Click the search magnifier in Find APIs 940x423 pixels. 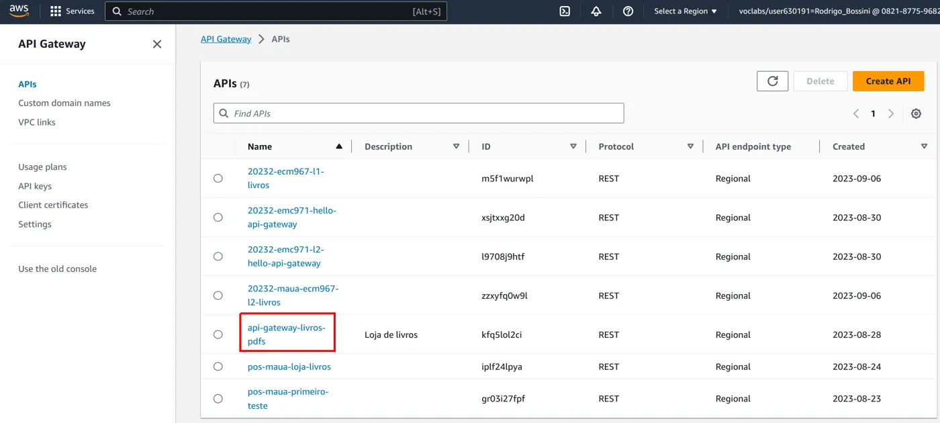224,113
